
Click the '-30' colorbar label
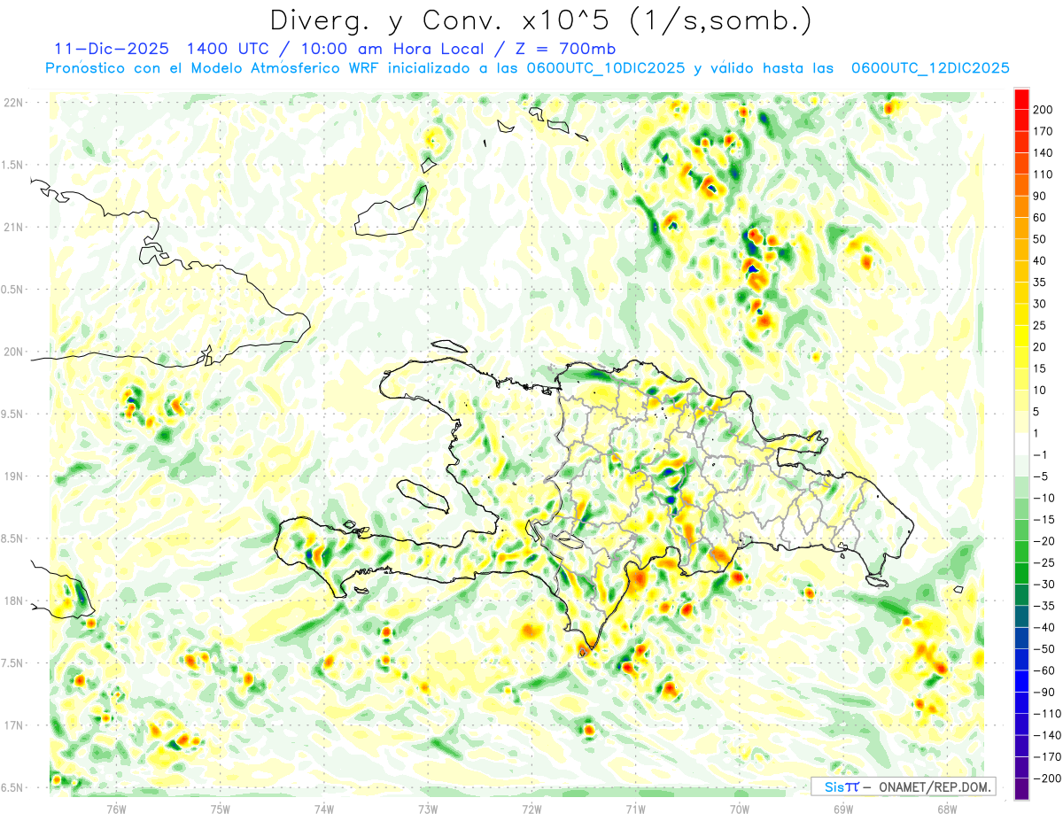(x=1044, y=585)
